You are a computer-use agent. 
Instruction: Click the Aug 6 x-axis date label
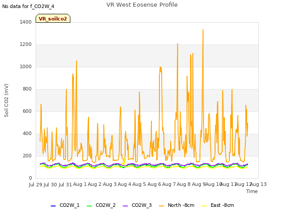point(155,184)
